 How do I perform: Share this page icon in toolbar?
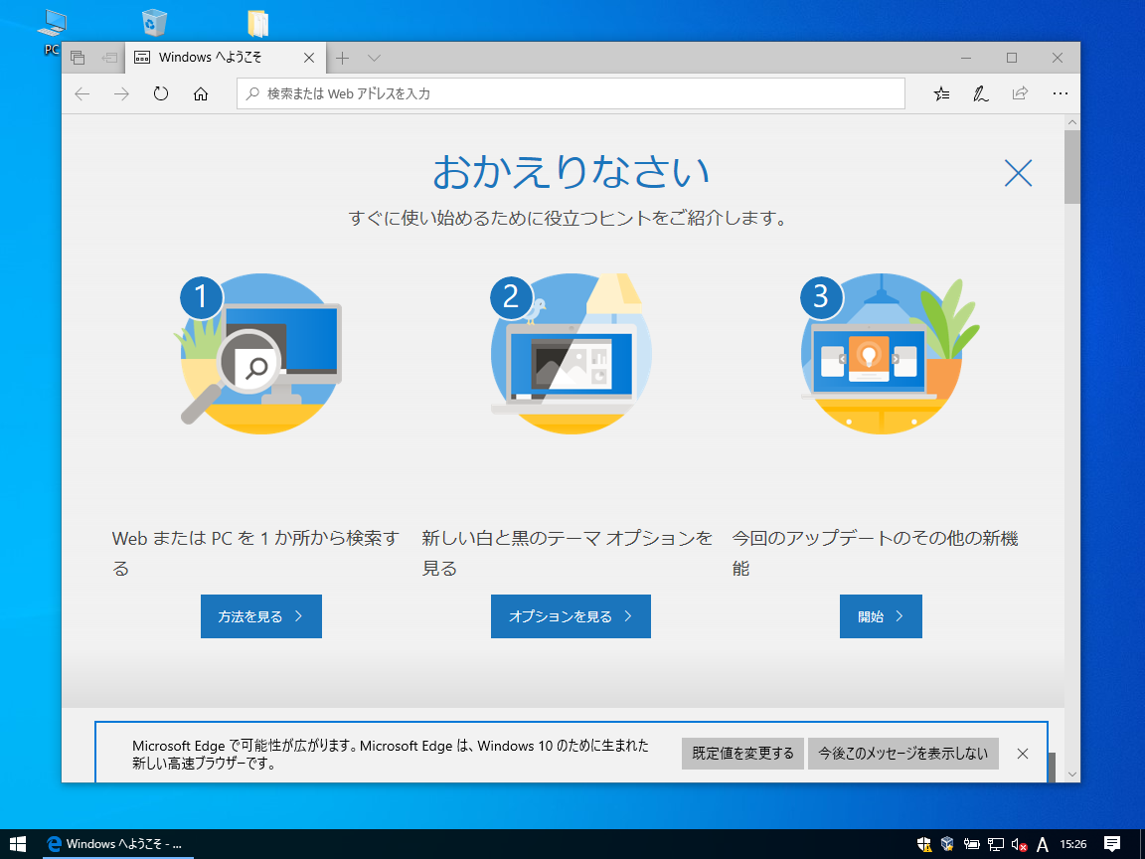click(x=1020, y=93)
